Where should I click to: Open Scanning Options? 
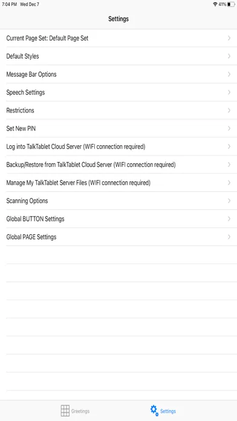click(118, 201)
